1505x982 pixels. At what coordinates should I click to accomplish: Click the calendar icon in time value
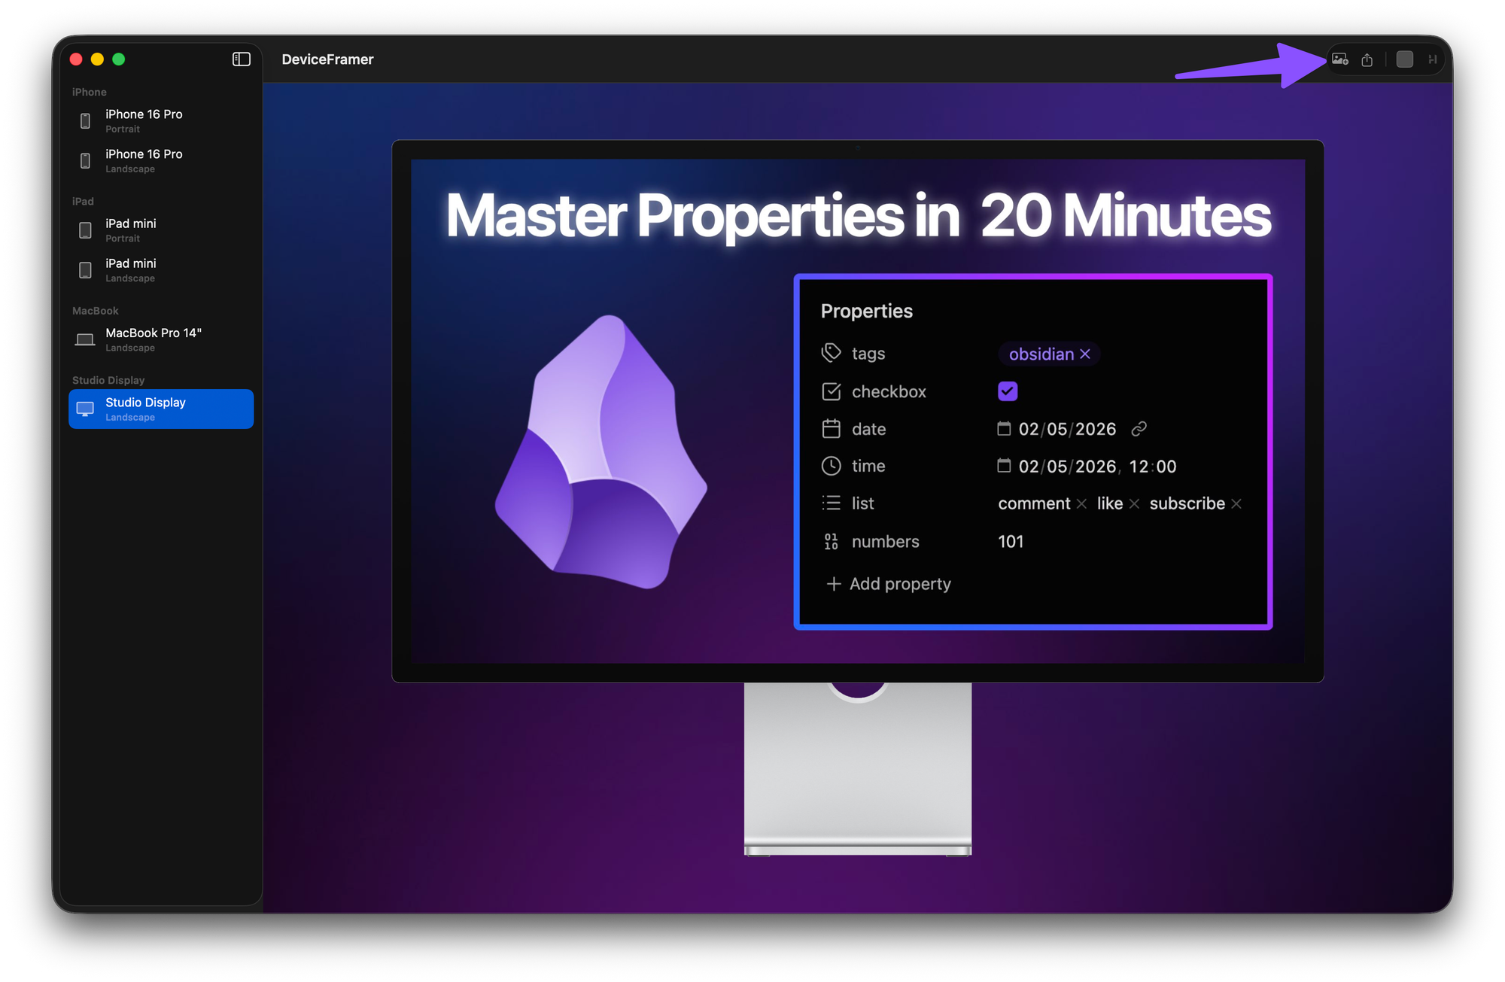[x=1004, y=466]
